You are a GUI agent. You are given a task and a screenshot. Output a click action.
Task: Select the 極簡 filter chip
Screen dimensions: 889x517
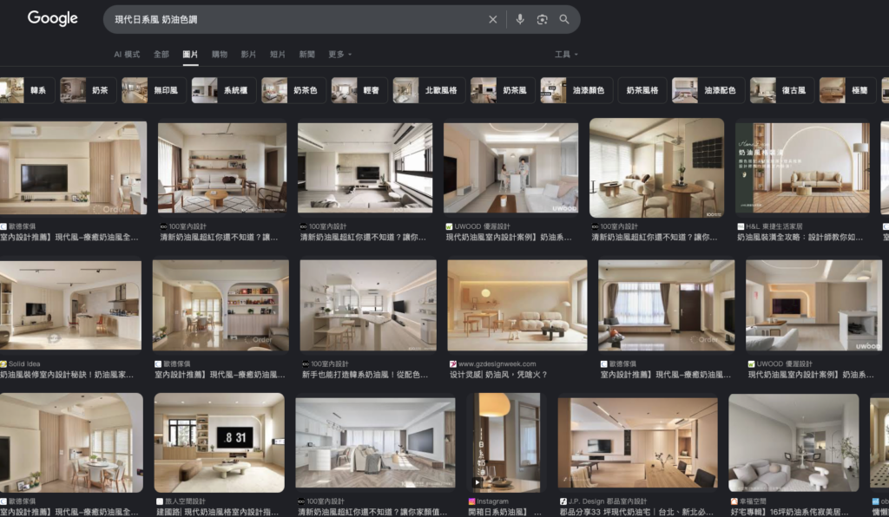847,90
